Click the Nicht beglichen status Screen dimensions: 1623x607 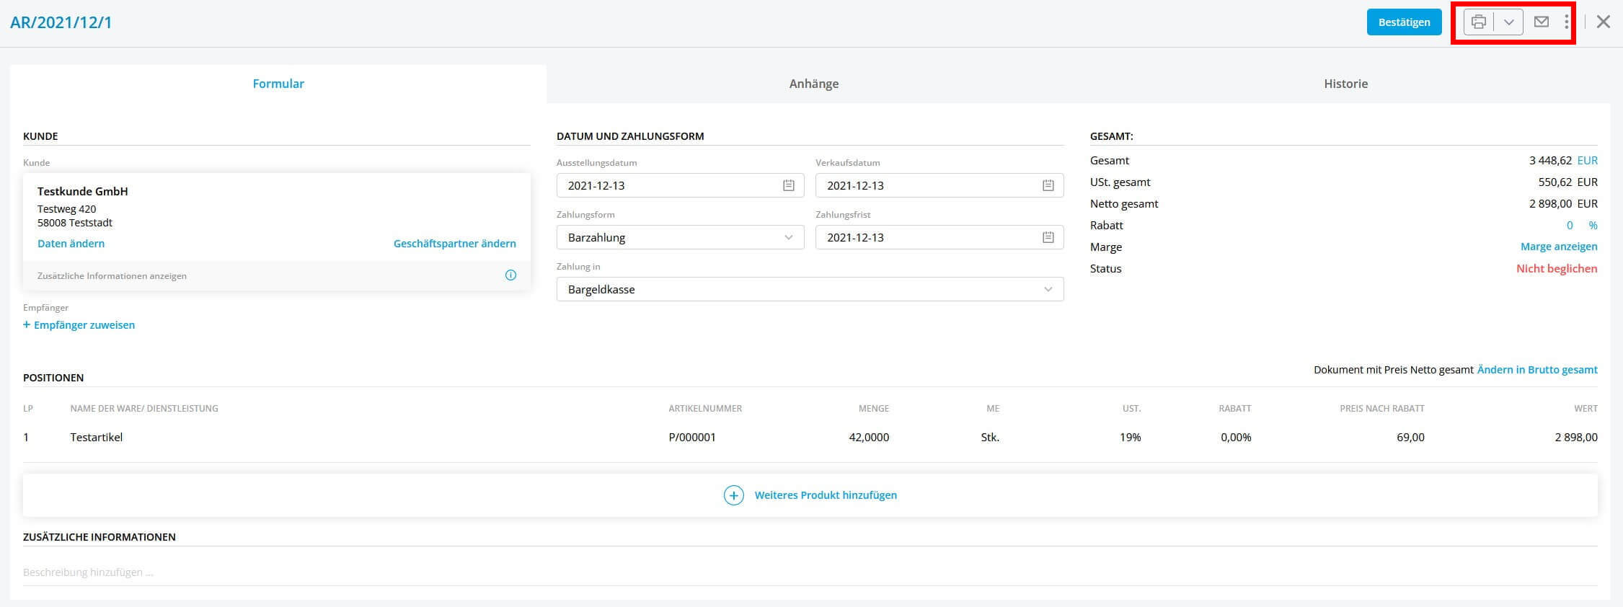[x=1557, y=269]
